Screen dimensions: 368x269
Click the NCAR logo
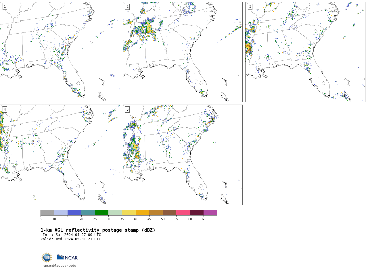[x=67, y=257]
